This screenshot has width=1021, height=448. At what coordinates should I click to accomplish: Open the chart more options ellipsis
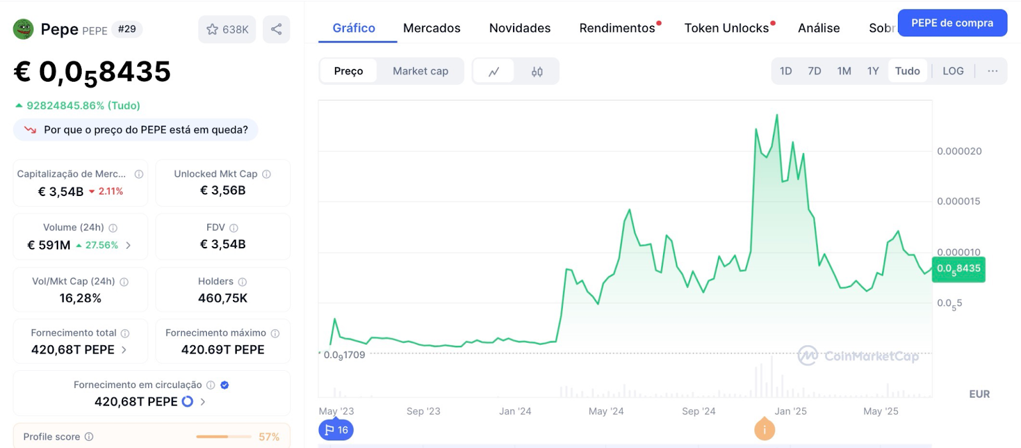point(993,71)
